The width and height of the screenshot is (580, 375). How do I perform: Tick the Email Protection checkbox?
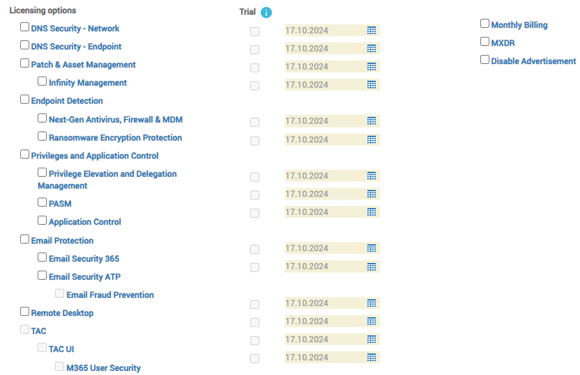pos(24,239)
